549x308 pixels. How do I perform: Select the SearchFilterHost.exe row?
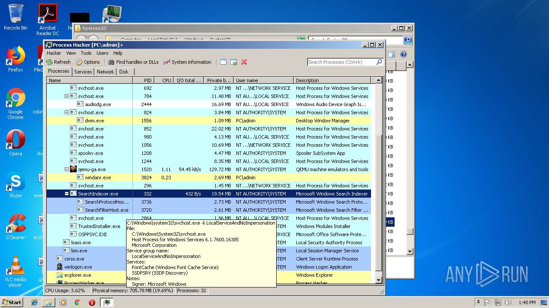pyautogui.click(x=209, y=210)
